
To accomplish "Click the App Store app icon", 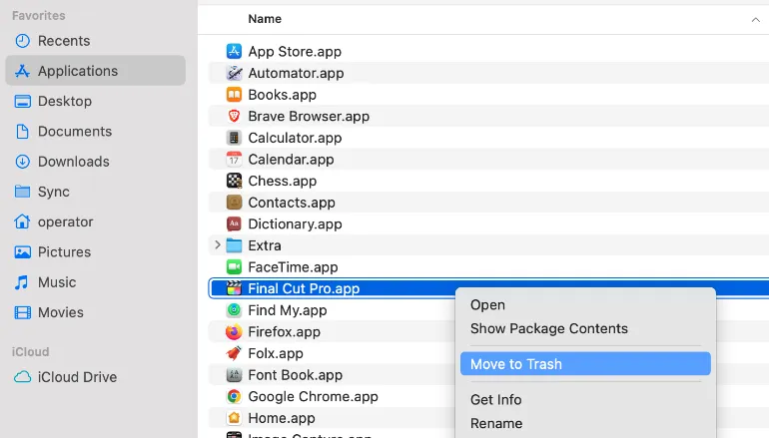I will (234, 51).
